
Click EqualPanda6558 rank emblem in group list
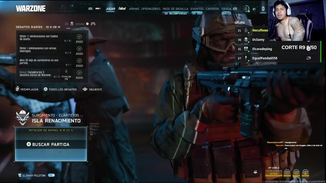coord(246,58)
